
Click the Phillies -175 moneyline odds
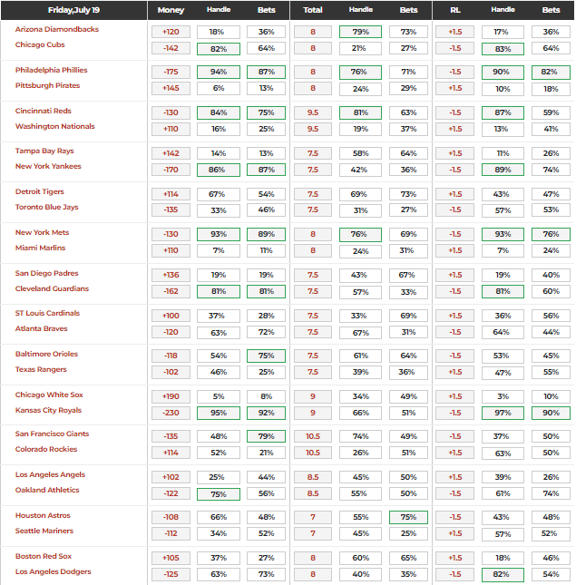click(x=171, y=72)
